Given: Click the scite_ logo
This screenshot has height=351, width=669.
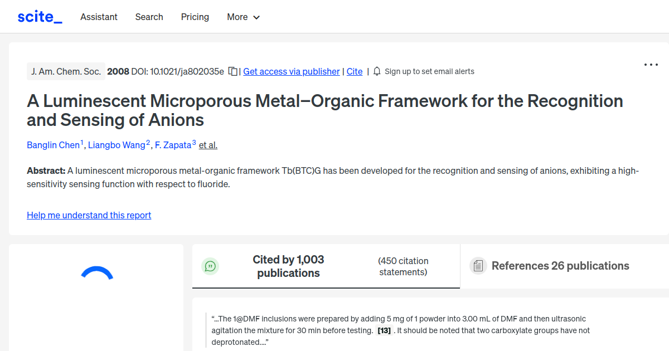Looking at the screenshot, I should [x=39, y=16].
